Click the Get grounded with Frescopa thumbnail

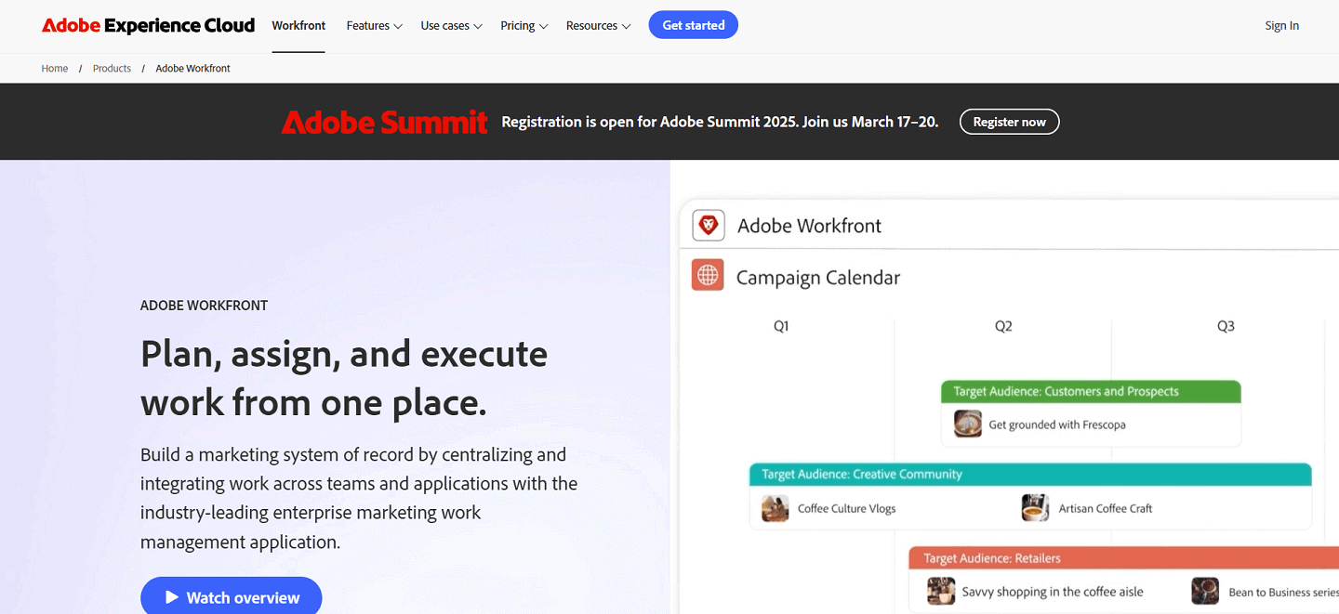pos(967,424)
